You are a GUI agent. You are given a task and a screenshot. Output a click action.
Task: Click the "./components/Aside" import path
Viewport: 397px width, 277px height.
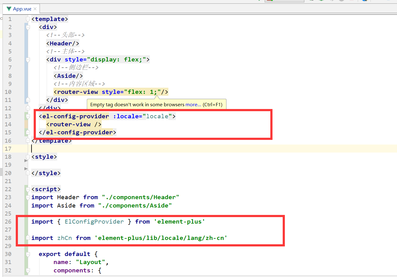pos(135,205)
